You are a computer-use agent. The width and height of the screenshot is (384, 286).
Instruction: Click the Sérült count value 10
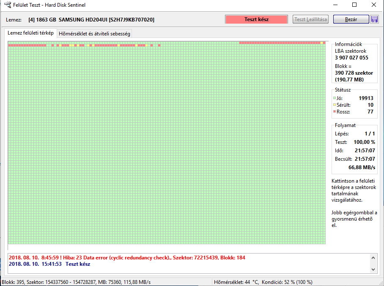click(x=370, y=105)
